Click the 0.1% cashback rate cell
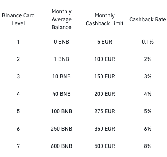The image size is (167, 157). pos(148,42)
